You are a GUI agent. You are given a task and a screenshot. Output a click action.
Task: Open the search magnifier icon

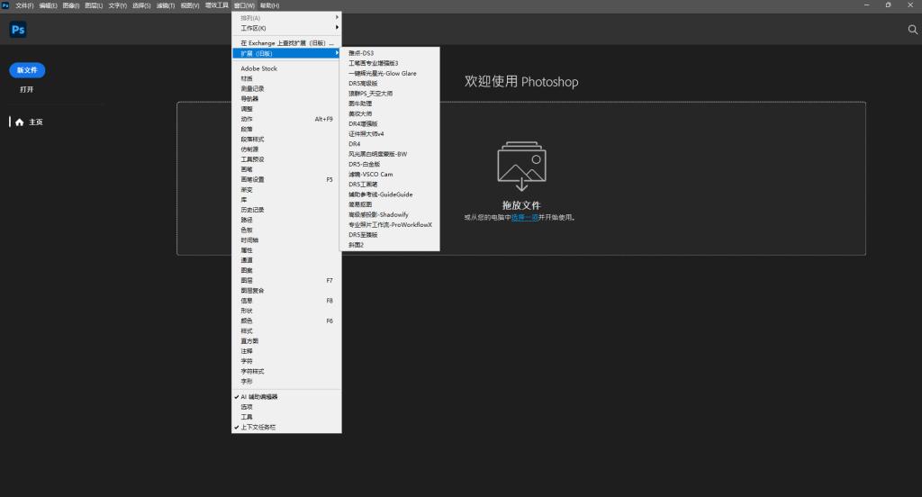913,30
